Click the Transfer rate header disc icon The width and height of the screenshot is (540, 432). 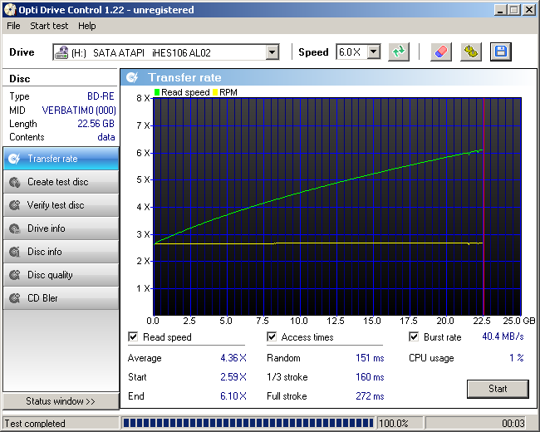(132, 77)
